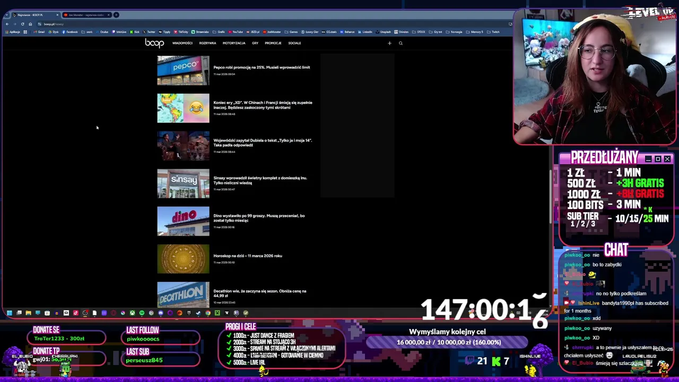Open Gmail bookmark
679x382 pixels.
39,32
